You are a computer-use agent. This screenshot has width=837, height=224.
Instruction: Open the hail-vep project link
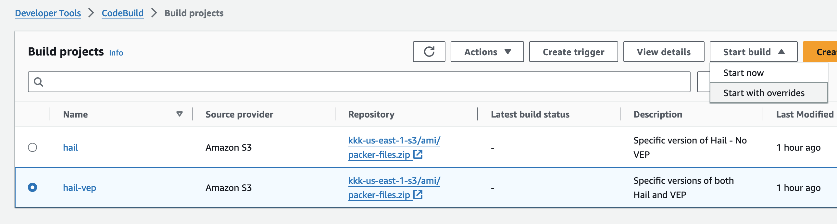(x=80, y=188)
